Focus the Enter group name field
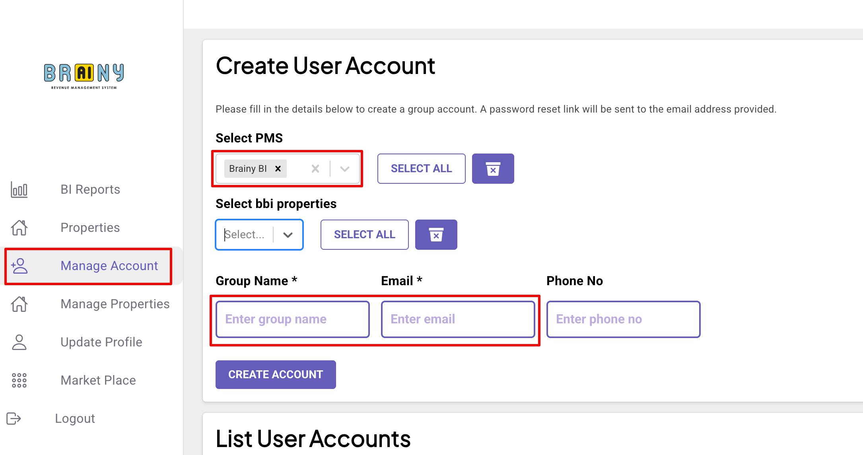The width and height of the screenshot is (863, 455). 292,319
